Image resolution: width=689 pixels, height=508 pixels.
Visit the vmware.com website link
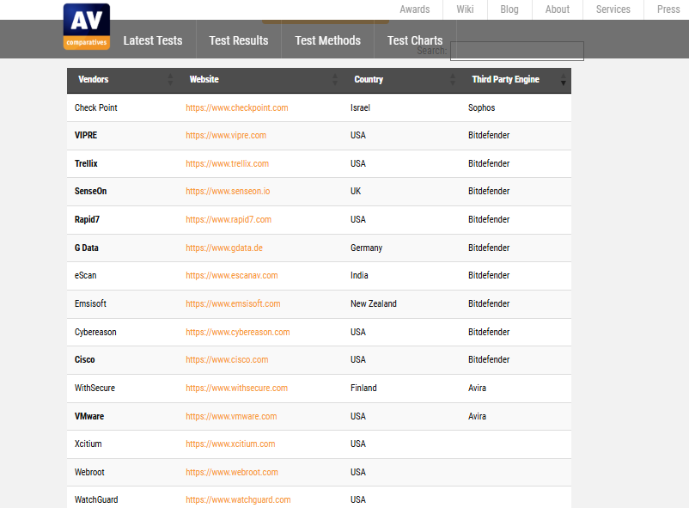click(231, 417)
